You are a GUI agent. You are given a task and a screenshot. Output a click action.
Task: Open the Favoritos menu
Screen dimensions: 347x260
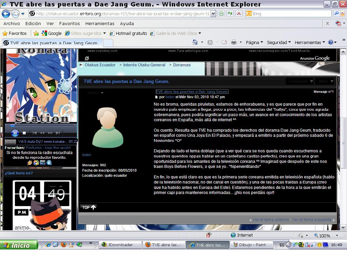(69, 23)
